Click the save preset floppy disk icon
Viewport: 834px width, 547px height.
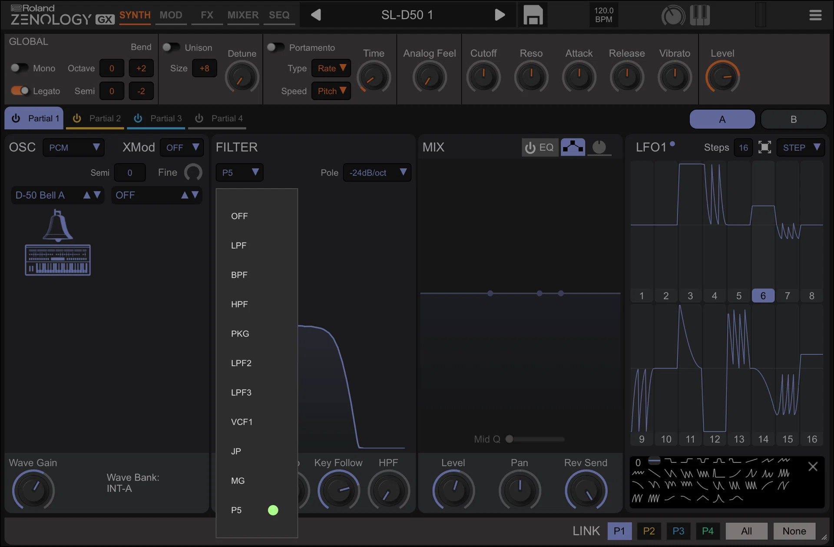coord(533,15)
